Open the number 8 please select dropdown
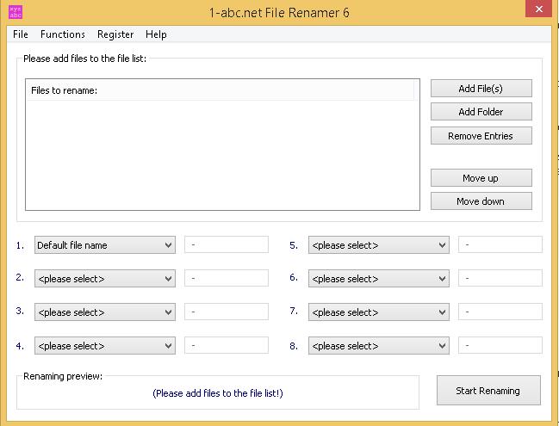This screenshot has height=426, width=559. tap(379, 345)
